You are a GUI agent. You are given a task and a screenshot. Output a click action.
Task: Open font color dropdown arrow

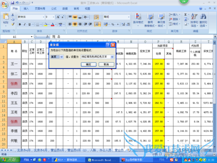(x=56, y=24)
